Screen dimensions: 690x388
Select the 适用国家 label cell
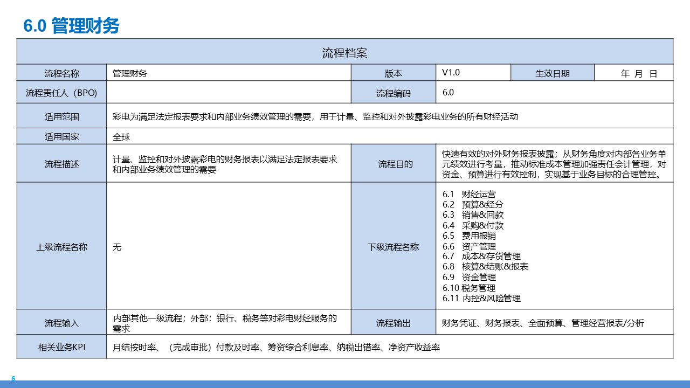(x=62, y=136)
